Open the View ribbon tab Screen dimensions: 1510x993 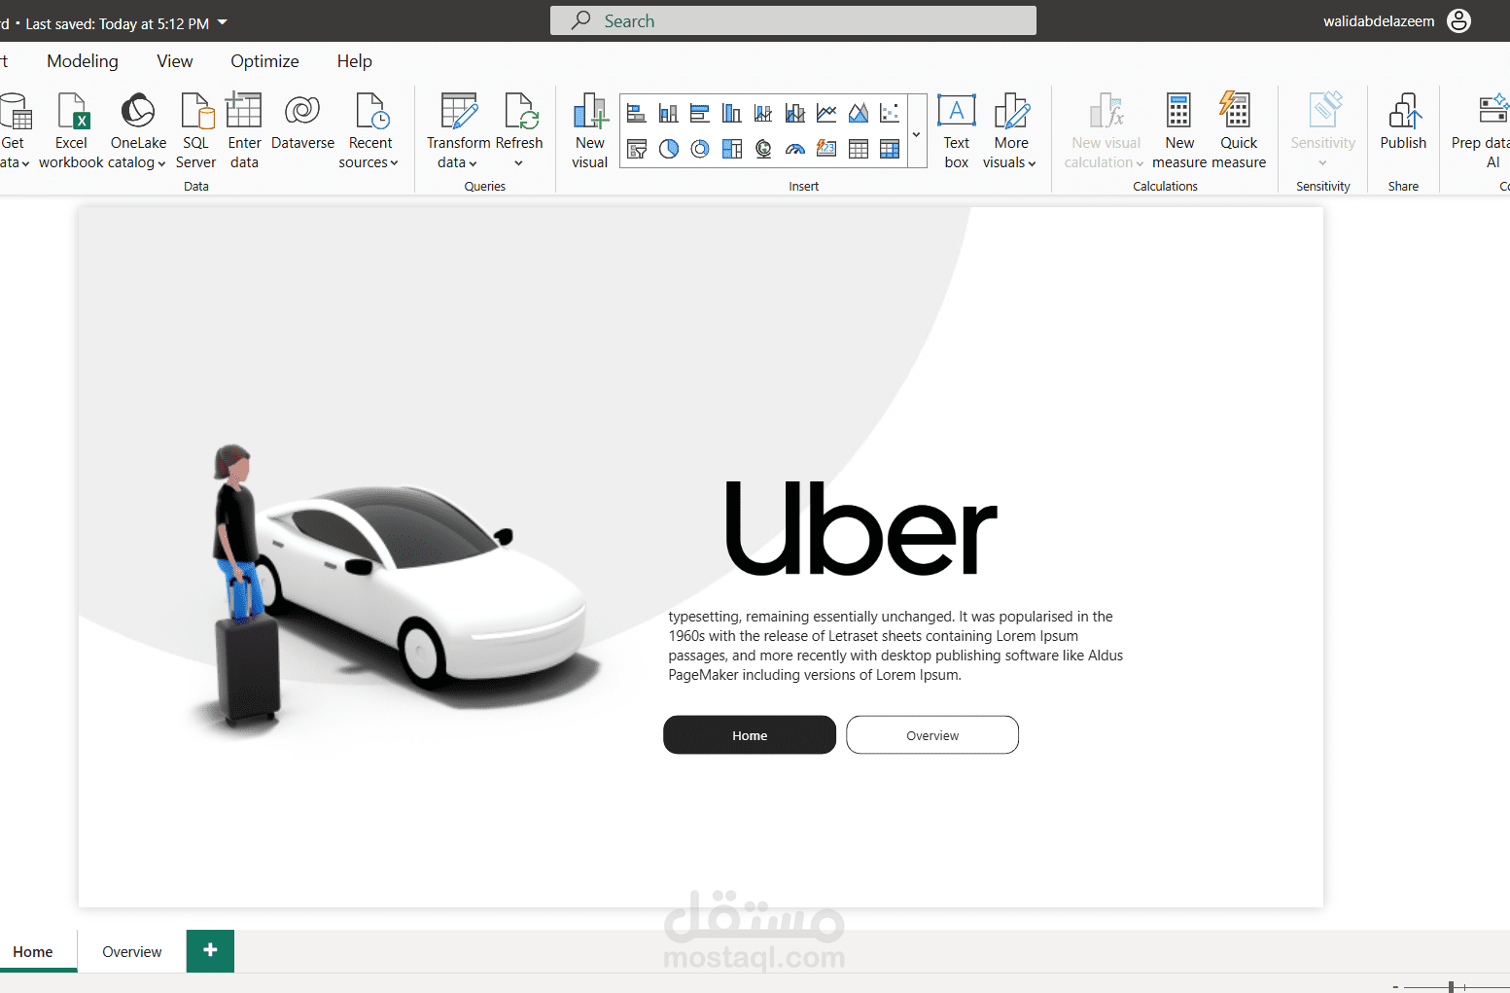click(175, 61)
